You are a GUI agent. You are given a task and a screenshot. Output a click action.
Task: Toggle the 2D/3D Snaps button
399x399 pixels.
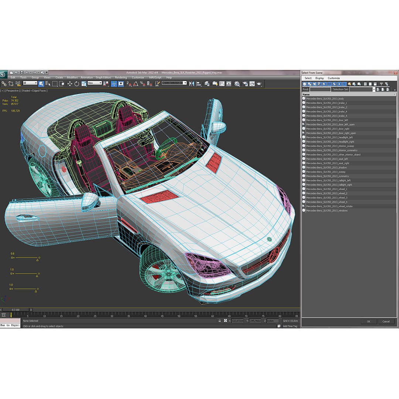129,83
